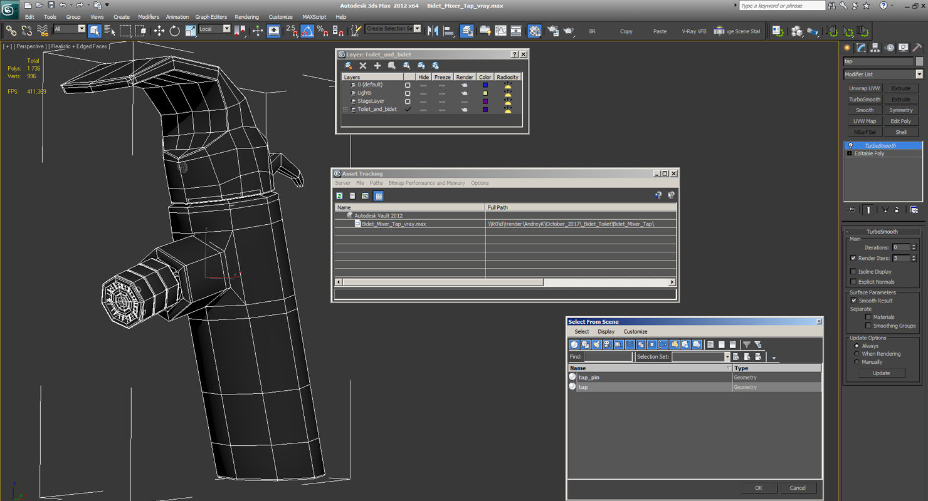This screenshot has width=928, height=501.
Task: Click the V-Ray VFB toolbar button
Action: point(694,31)
